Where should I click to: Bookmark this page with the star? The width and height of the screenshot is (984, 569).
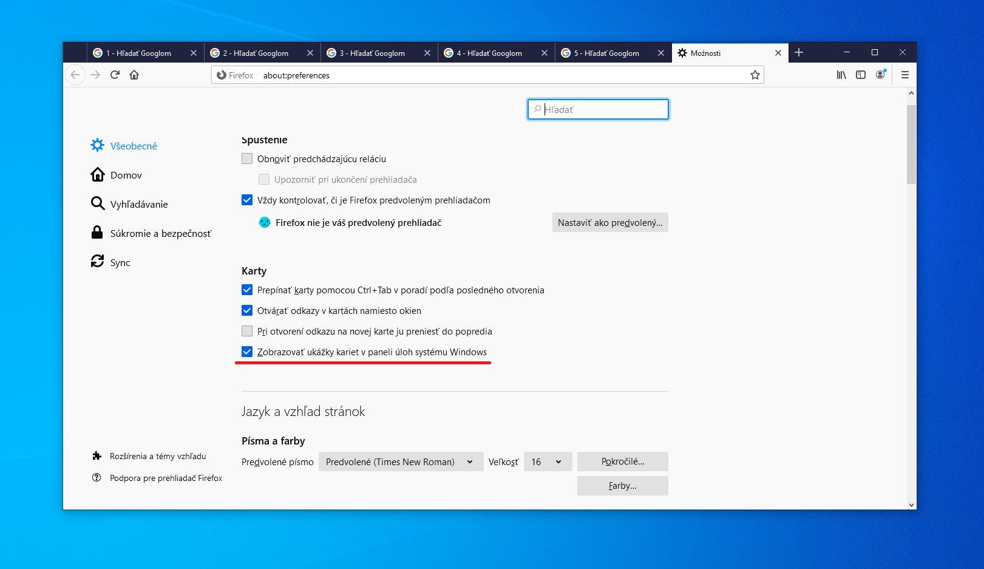755,75
